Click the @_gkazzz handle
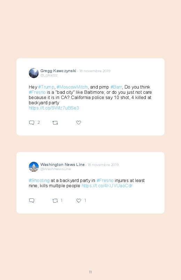This screenshot has height=280, width=181. [49, 75]
